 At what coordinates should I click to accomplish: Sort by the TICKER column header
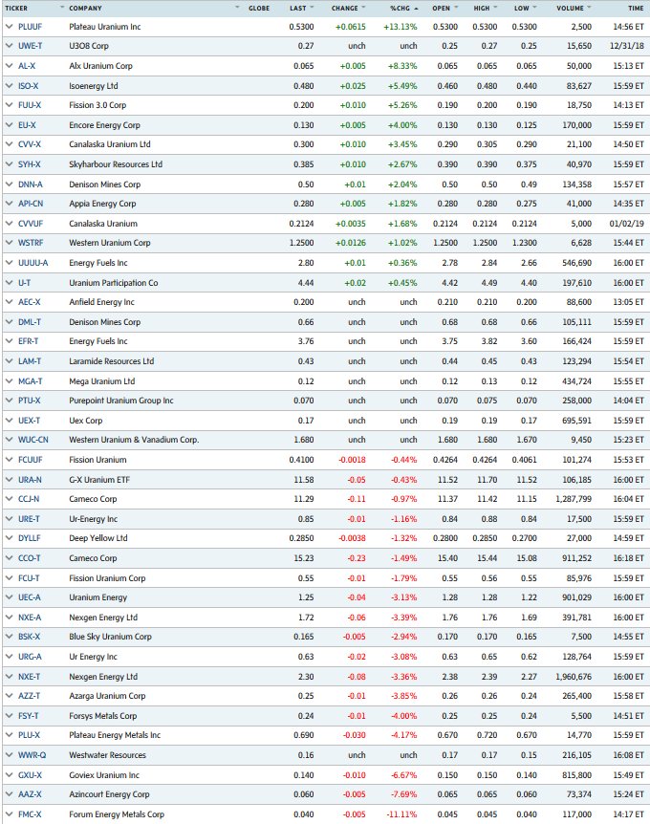tap(16, 8)
